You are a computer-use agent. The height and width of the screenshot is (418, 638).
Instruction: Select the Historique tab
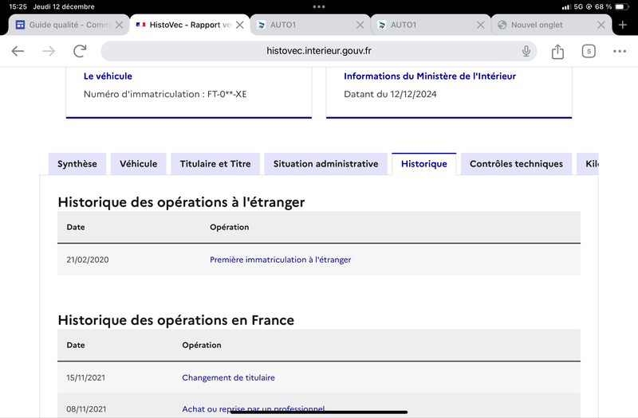(424, 164)
